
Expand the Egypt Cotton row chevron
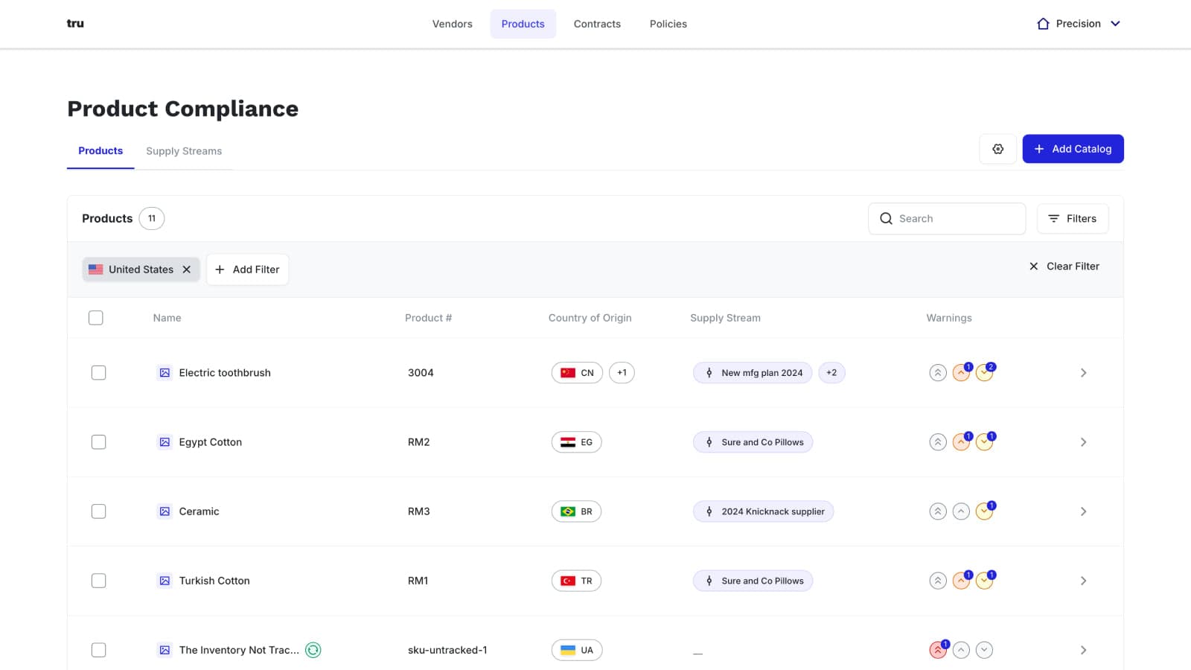coord(1083,442)
